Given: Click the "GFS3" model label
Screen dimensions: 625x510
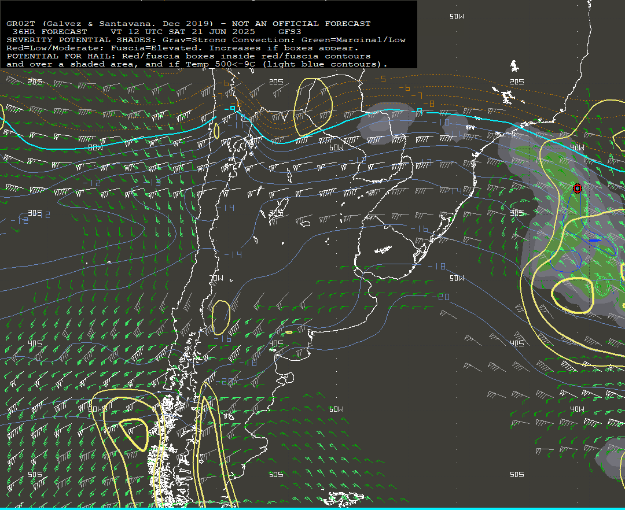Looking at the screenshot, I should tap(289, 32).
